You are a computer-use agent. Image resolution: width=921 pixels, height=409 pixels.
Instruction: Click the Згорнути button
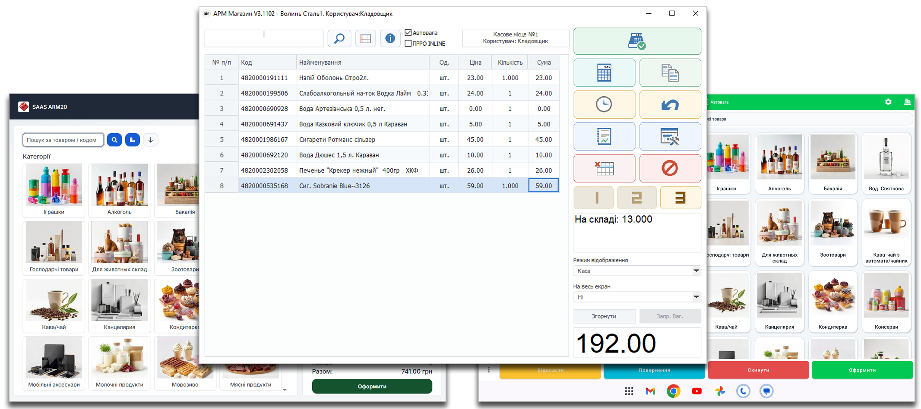[604, 316]
